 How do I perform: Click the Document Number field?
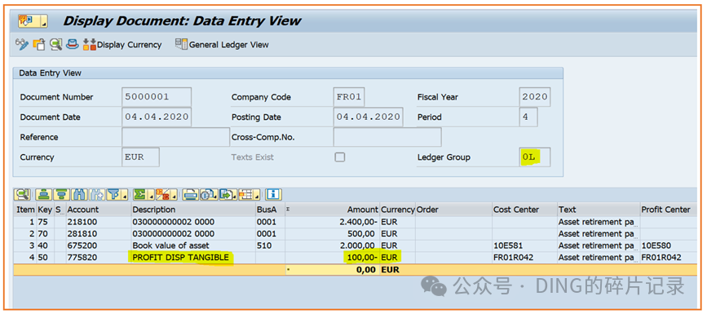click(157, 97)
